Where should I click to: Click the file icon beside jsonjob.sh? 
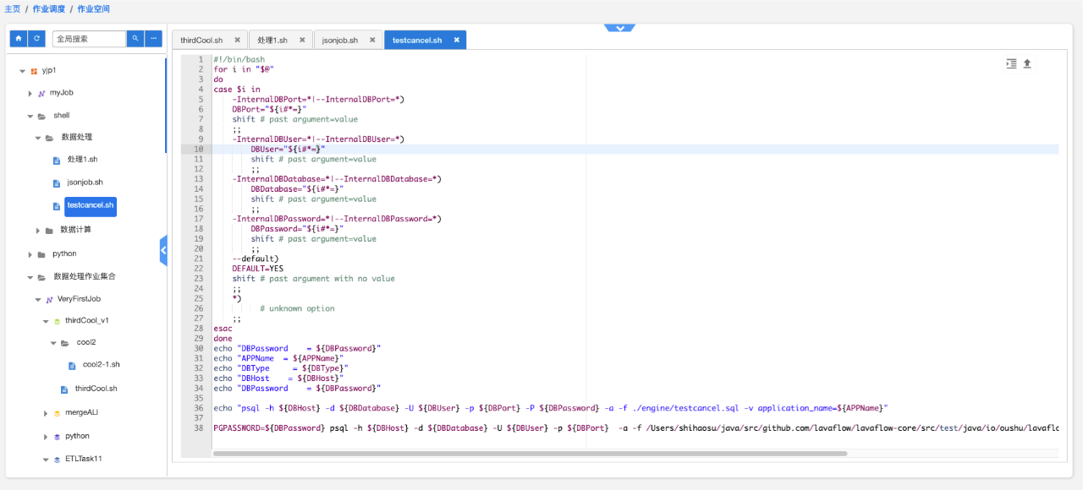57,182
